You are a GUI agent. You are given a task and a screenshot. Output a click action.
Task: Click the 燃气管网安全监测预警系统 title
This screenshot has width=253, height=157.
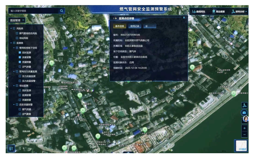[145, 9]
